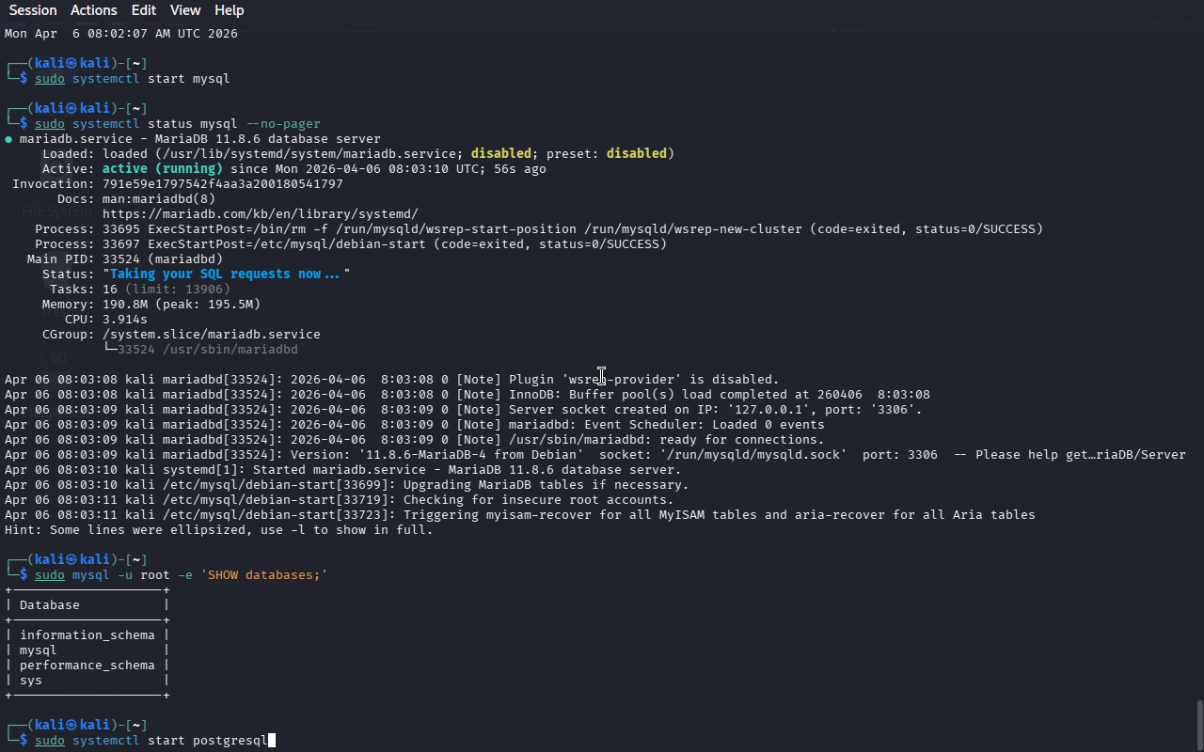Viewport: 1204px width, 752px height.
Task: Click the "Taking your SQL requests now" status
Action: tap(226, 274)
